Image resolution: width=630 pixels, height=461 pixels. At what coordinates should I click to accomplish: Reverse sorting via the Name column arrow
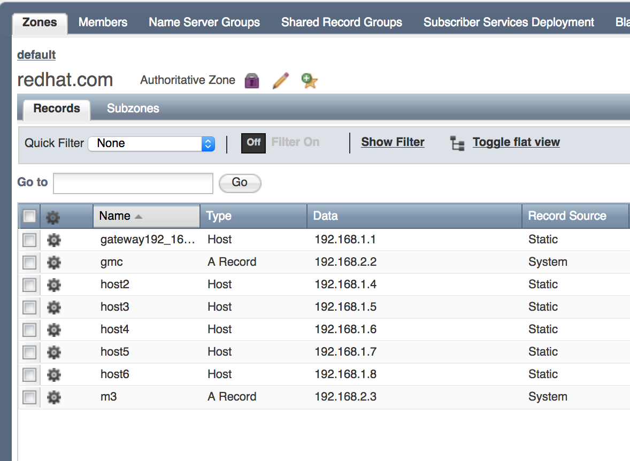coord(138,216)
